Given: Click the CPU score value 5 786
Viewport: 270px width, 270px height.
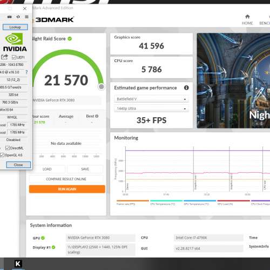Looking at the screenshot, I should (151, 70).
